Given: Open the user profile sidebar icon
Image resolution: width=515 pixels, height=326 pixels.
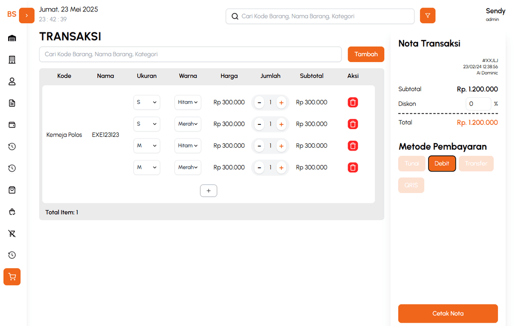Looking at the screenshot, I should [x=12, y=81].
